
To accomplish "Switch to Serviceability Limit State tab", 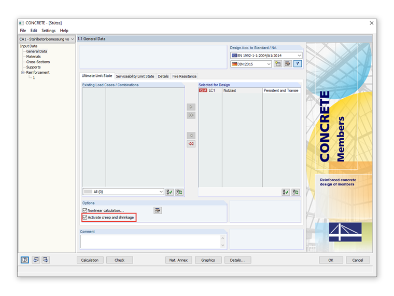I will (x=135, y=76).
